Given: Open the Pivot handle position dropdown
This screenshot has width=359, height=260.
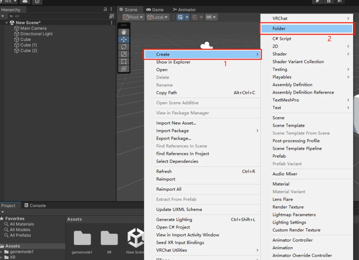Looking at the screenshot, I should tap(133, 17).
